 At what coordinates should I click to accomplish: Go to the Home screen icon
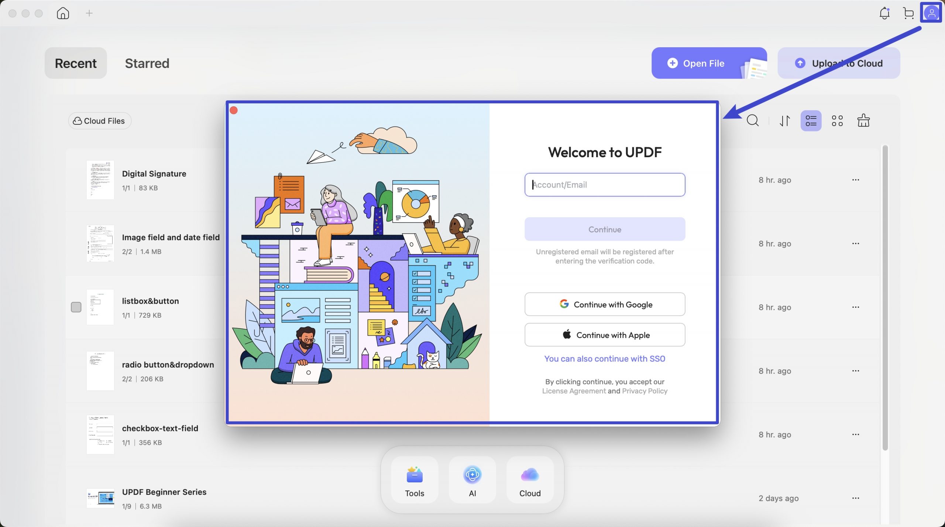(x=63, y=13)
